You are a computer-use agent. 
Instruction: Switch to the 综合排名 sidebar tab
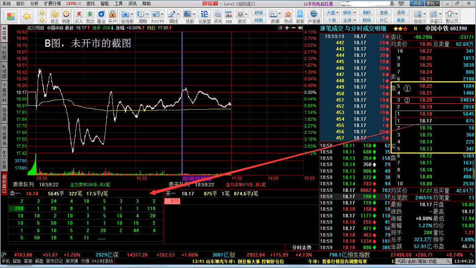[4, 136]
